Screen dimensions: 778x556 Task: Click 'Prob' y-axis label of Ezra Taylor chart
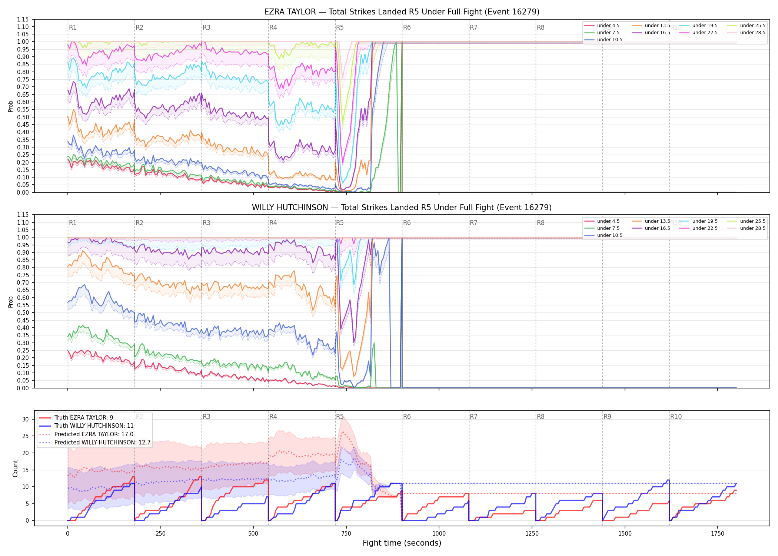coord(11,106)
